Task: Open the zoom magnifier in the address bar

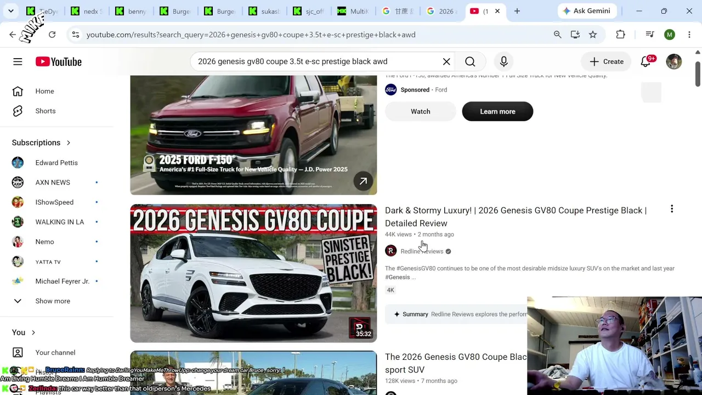Action: pos(557,35)
